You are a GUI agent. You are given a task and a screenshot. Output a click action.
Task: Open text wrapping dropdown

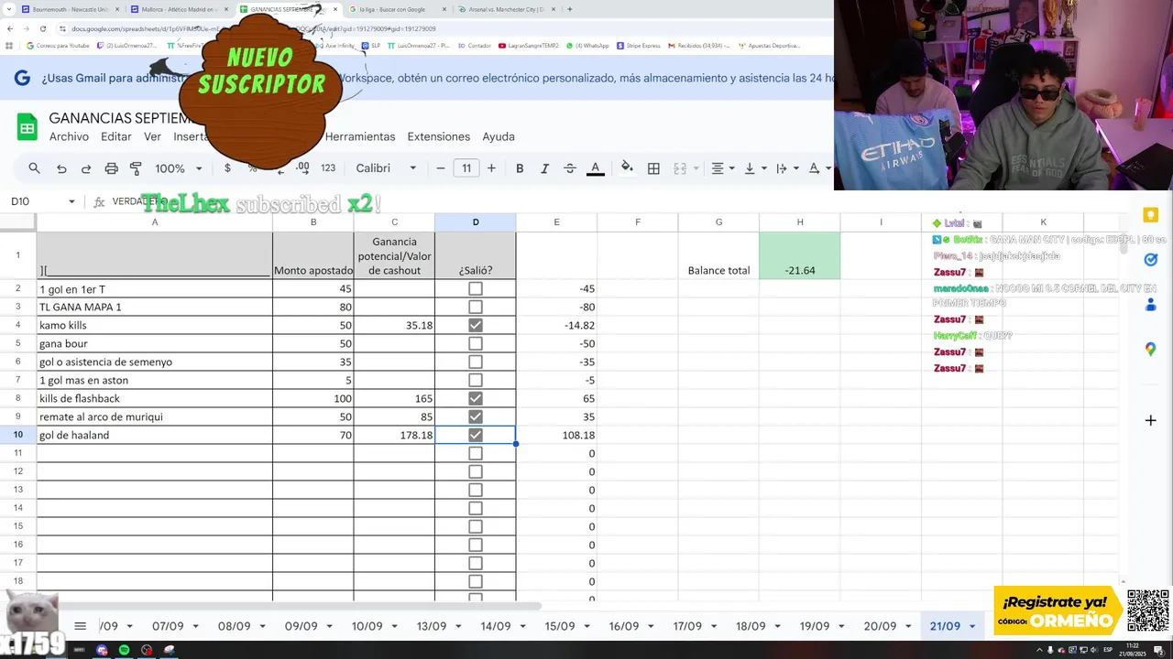pyautogui.click(x=786, y=168)
